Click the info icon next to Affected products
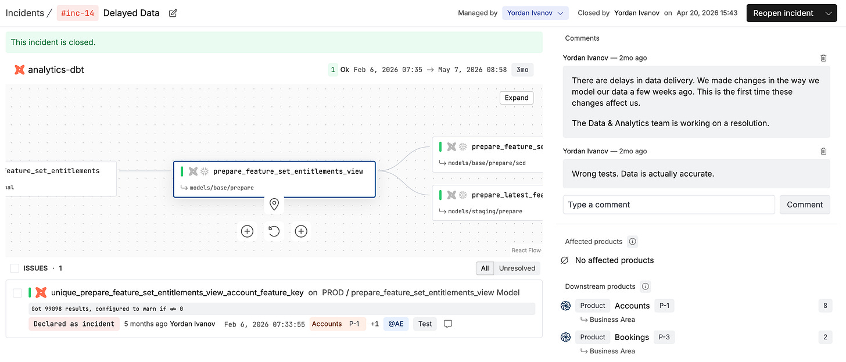Viewport: 846px width, 362px height. pos(633,241)
